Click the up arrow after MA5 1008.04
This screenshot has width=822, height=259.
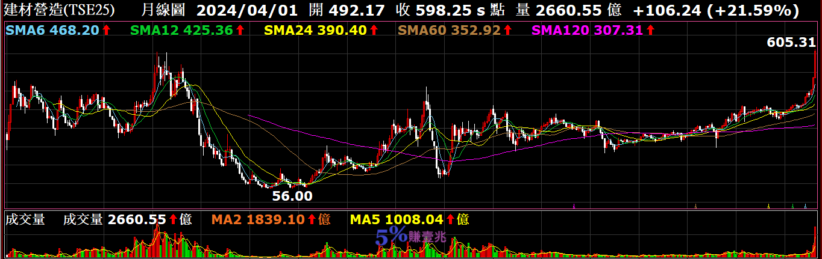[x=450, y=220]
